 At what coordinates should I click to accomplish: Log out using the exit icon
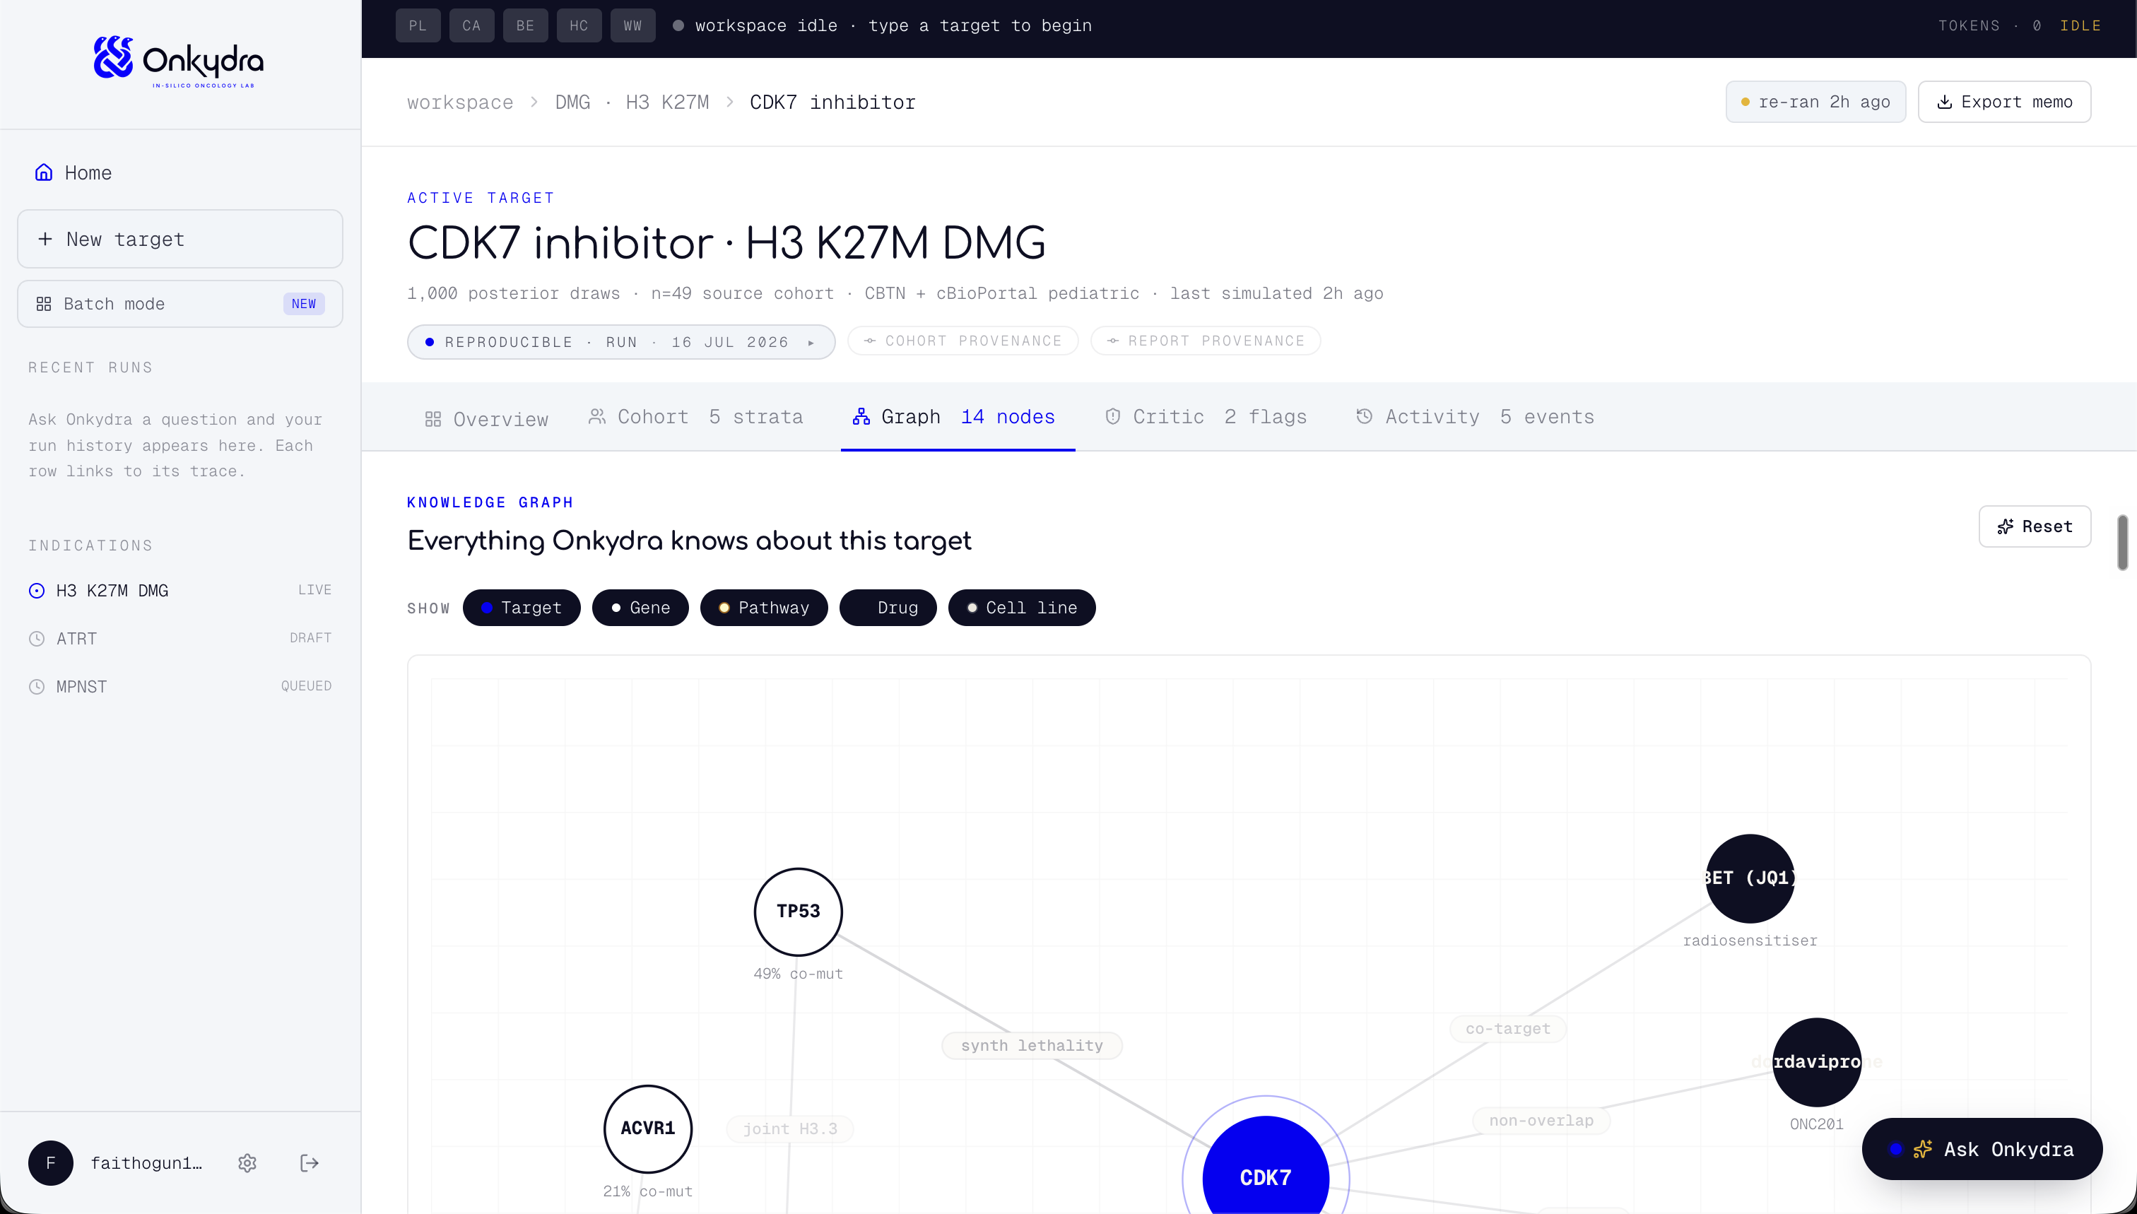310,1163
